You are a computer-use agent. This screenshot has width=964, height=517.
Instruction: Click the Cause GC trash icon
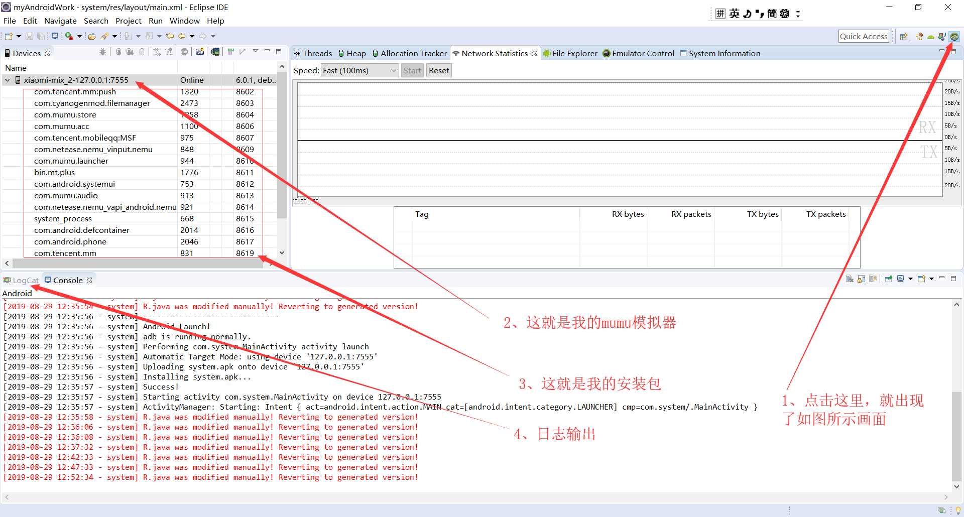tap(142, 52)
